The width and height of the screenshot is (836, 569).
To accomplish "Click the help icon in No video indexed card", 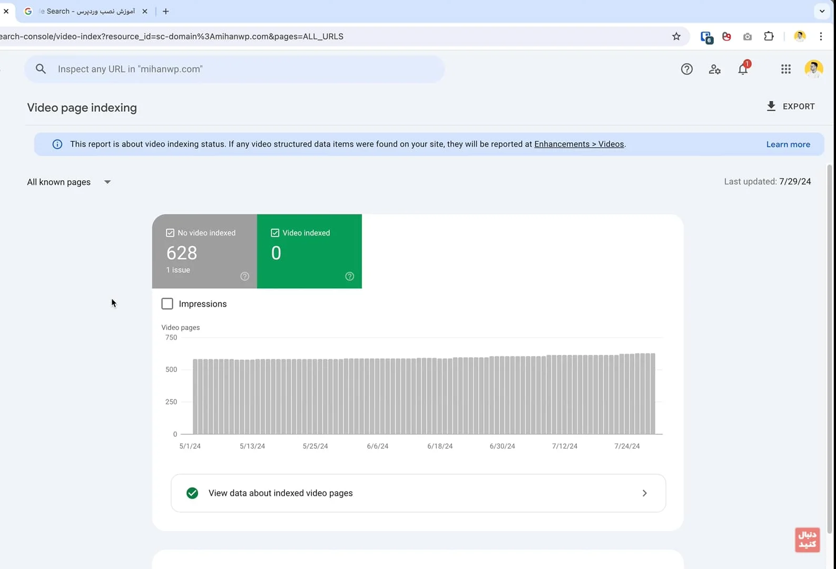I will 244,277.
